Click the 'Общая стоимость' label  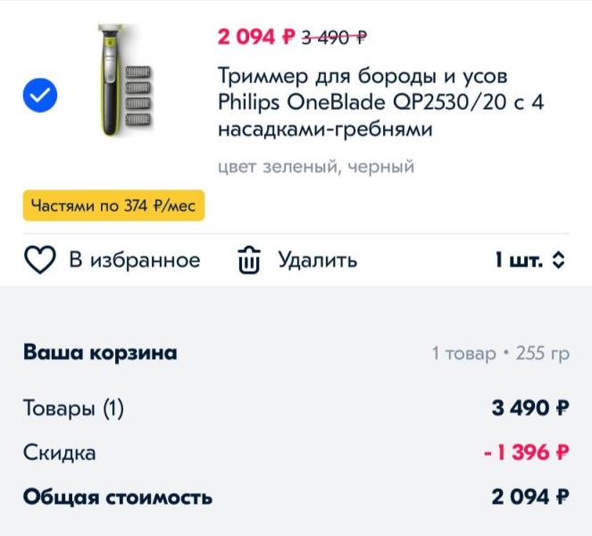coord(118,497)
